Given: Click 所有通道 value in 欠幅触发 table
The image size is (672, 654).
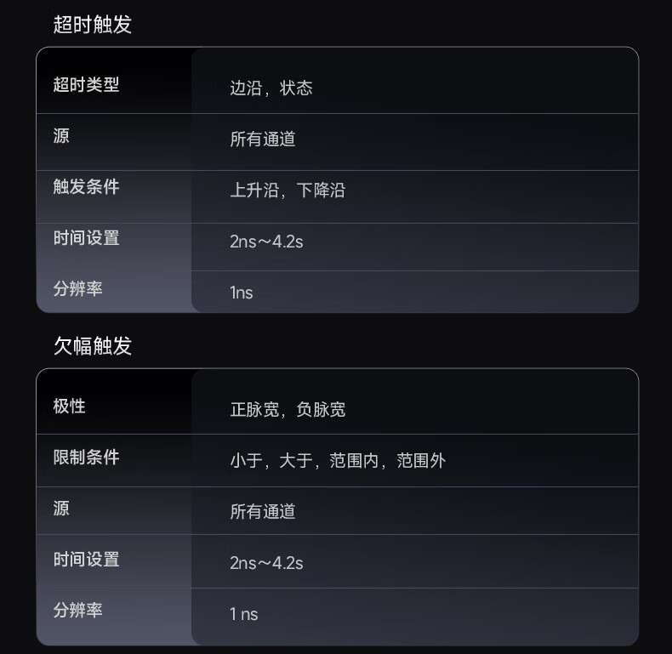Looking at the screenshot, I should 263,512.
